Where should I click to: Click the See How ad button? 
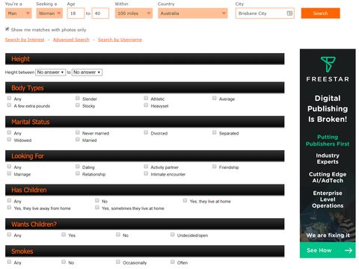(328, 250)
